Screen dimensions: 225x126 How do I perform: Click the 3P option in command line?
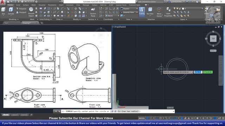(112, 111)
